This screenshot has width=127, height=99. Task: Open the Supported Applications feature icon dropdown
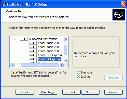coord(24,39)
